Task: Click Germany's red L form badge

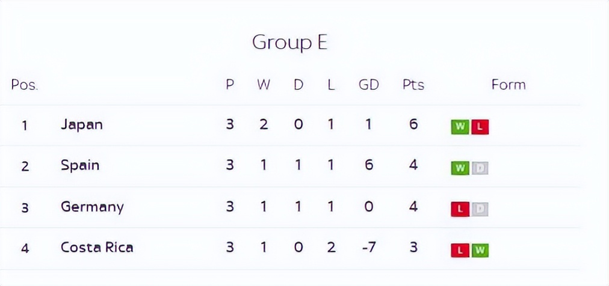Action: click(x=460, y=209)
